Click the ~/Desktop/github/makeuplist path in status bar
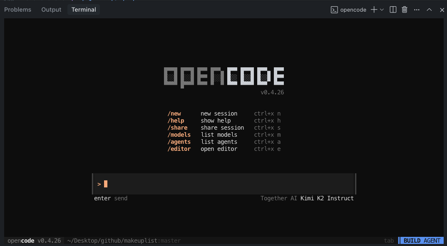 [112, 241]
